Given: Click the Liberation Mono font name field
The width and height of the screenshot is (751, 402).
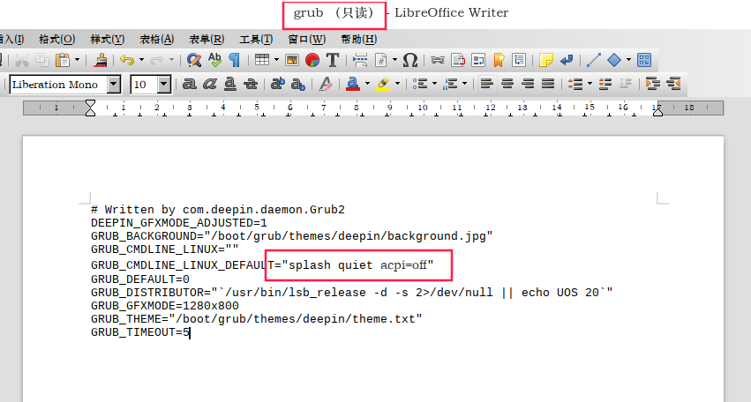Looking at the screenshot, I should click(x=58, y=85).
